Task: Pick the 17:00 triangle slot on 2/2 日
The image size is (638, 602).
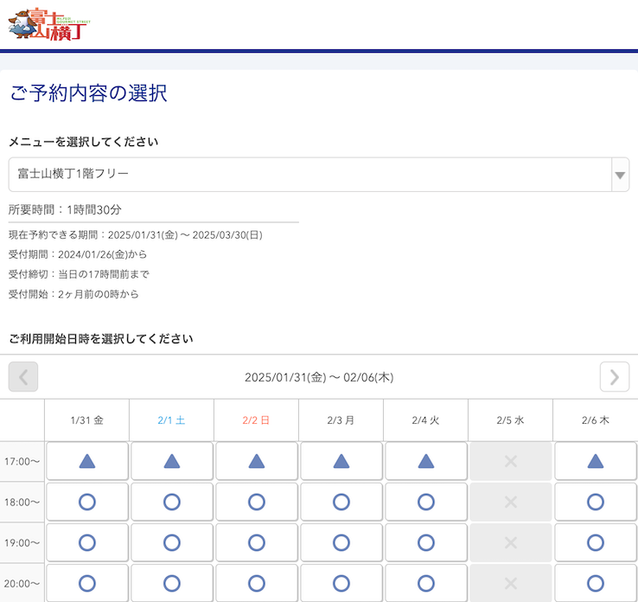Action: (x=256, y=461)
